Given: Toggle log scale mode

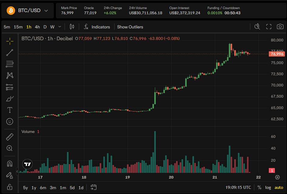Looking at the screenshot, I should [x=268, y=187].
